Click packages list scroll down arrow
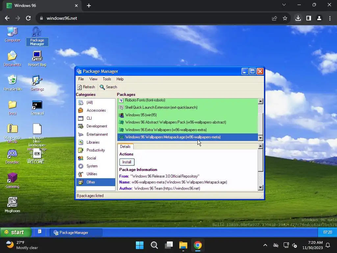This screenshot has width=337, height=253. tap(261, 138)
